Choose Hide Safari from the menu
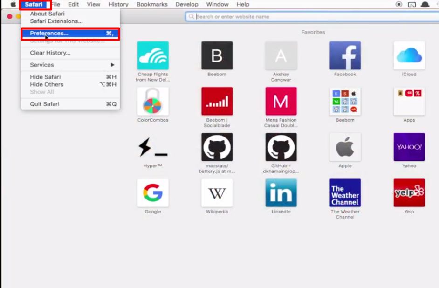Image resolution: width=439 pixels, height=288 pixels. point(70,77)
